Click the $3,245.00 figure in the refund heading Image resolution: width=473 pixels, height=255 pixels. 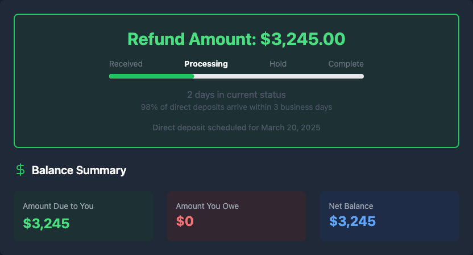(x=302, y=39)
